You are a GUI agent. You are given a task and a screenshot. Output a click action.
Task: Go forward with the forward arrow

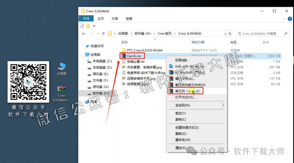click(92, 34)
